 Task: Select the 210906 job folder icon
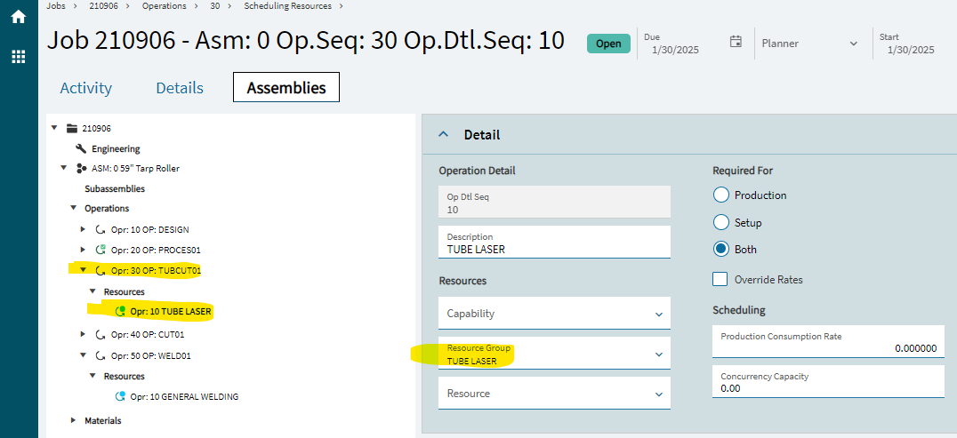coord(72,128)
